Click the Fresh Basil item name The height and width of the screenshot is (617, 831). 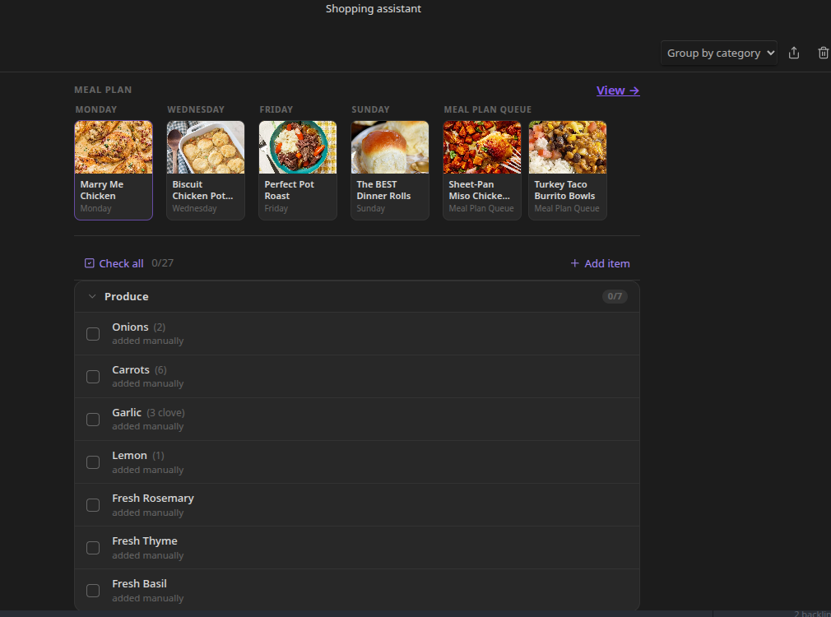click(139, 583)
